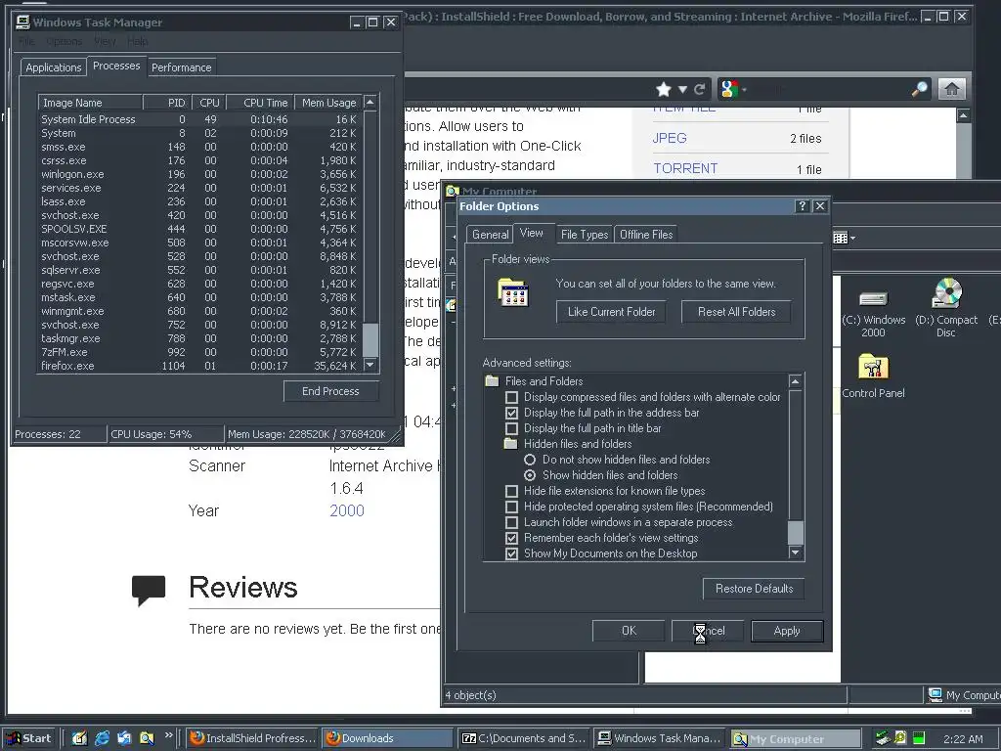This screenshot has height=751, width=1001.
Task: Open General tab in Folder Options
Action: click(x=491, y=235)
